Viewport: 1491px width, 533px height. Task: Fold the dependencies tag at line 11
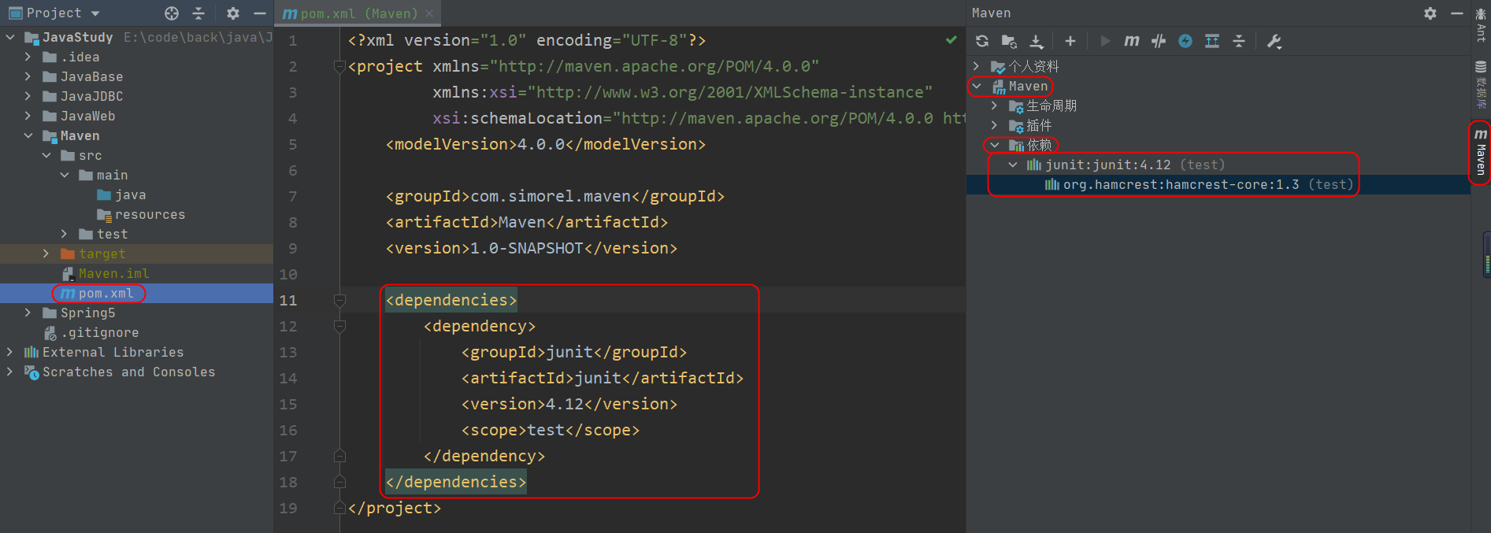pyautogui.click(x=339, y=300)
